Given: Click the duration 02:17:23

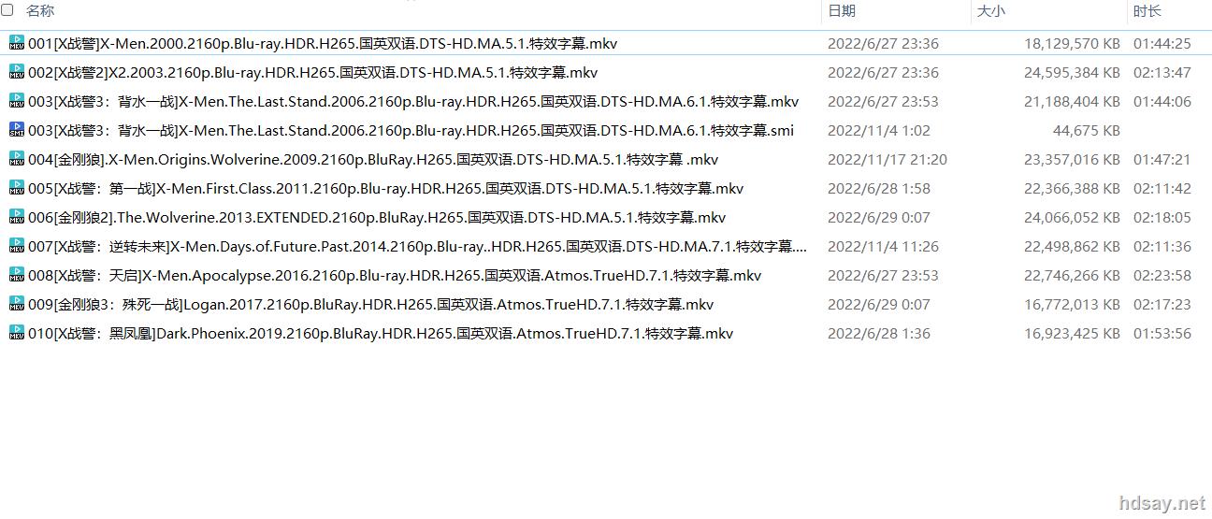Looking at the screenshot, I should coord(1162,305).
